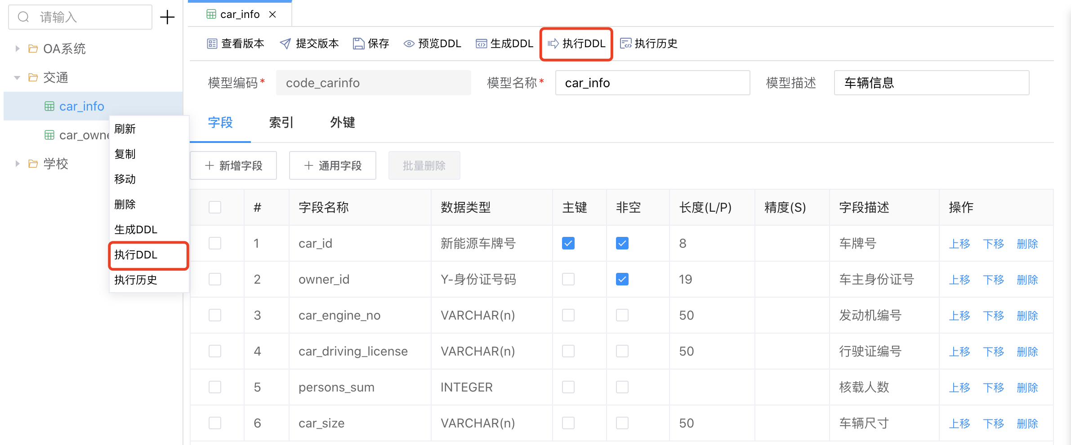
Task: Click the submit version (提交版本) icon
Action: pos(285,44)
